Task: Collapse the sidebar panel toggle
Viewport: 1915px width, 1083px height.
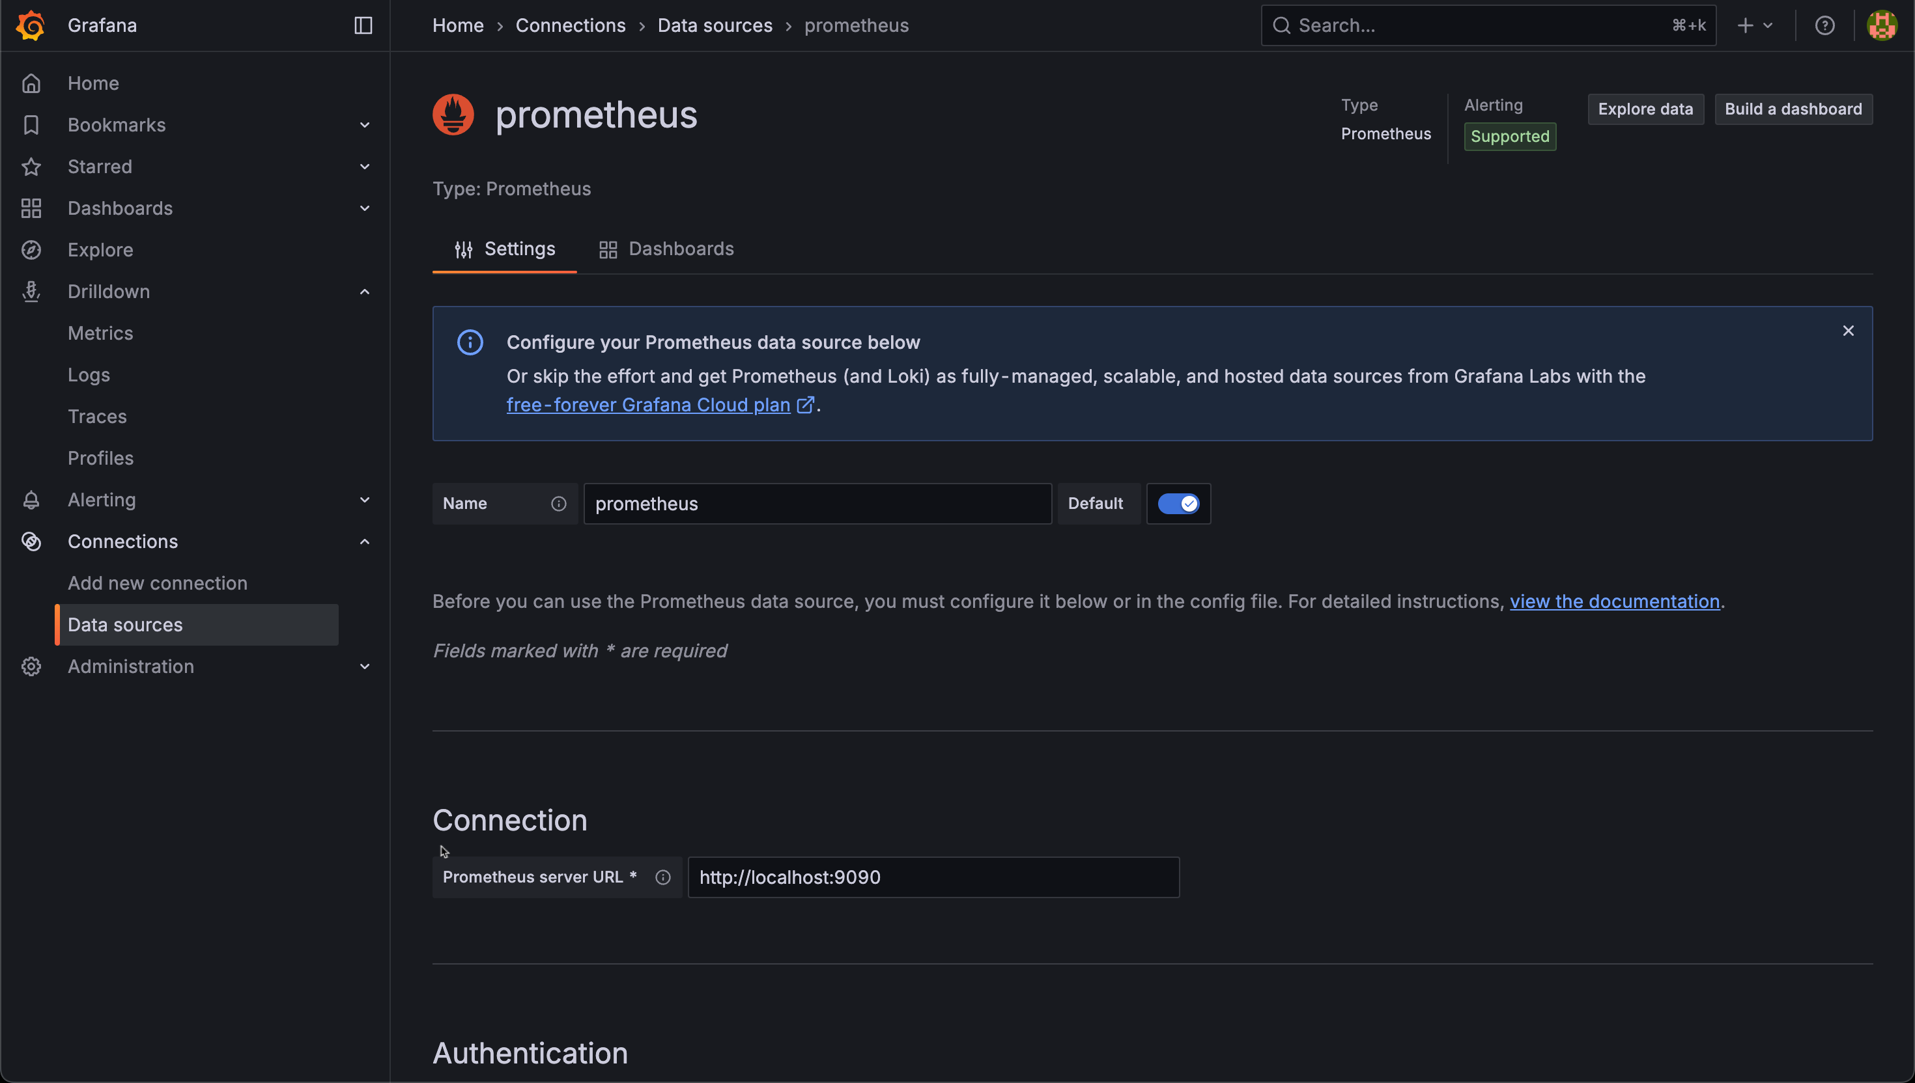Action: tap(363, 25)
